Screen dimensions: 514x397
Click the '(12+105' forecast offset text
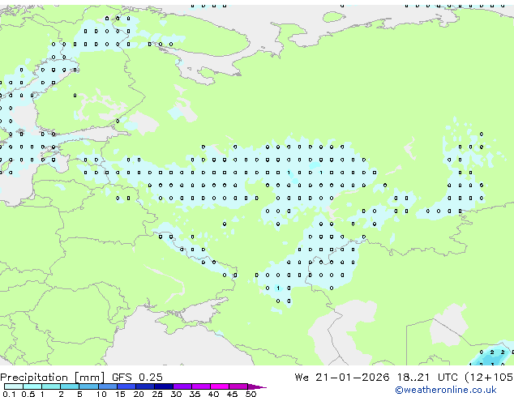489,378
